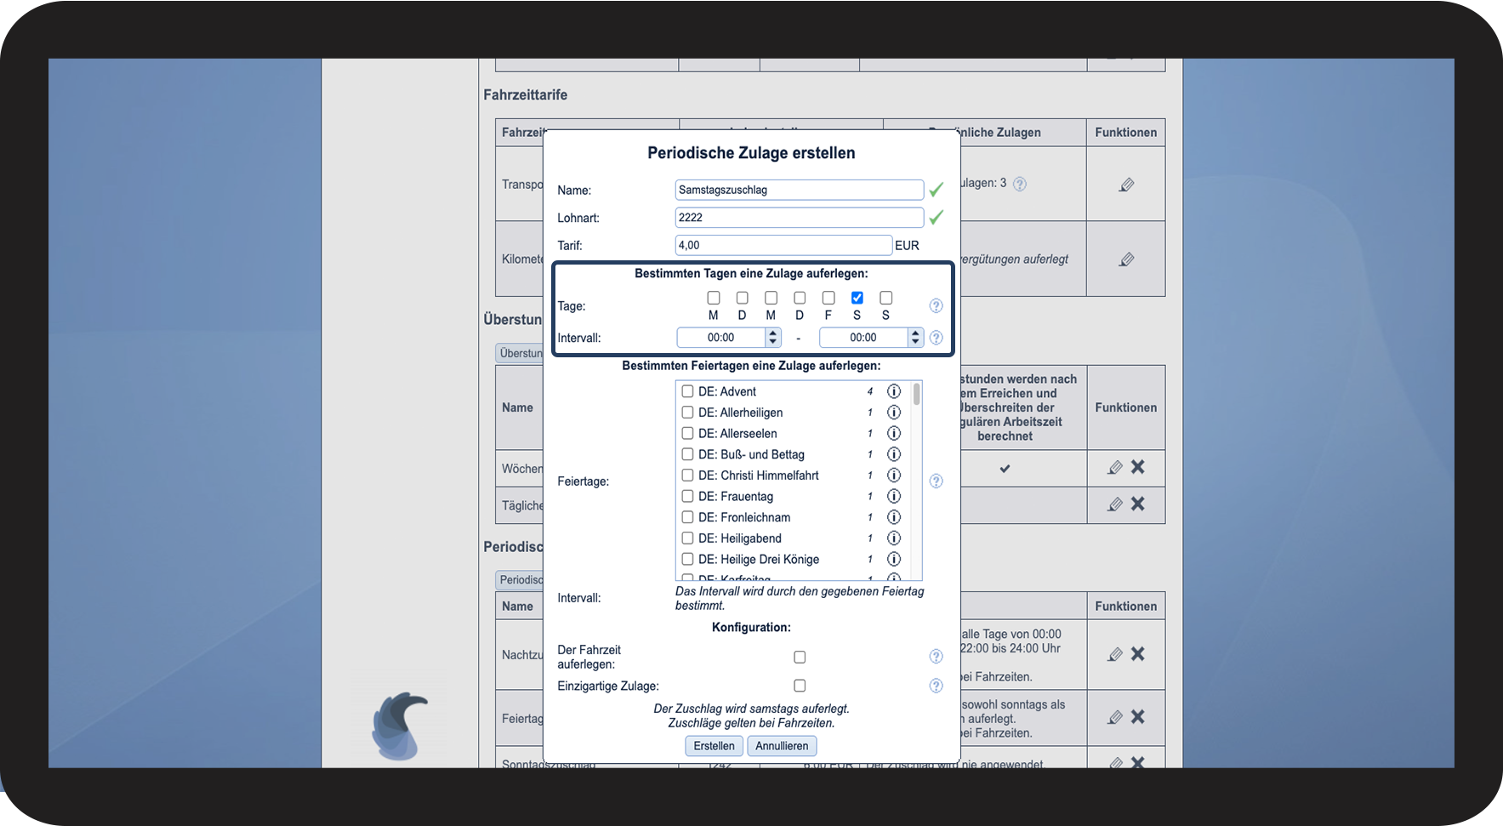Select the DE: Advent holiday checkbox
Viewport: 1503px width, 826px height.
click(687, 391)
